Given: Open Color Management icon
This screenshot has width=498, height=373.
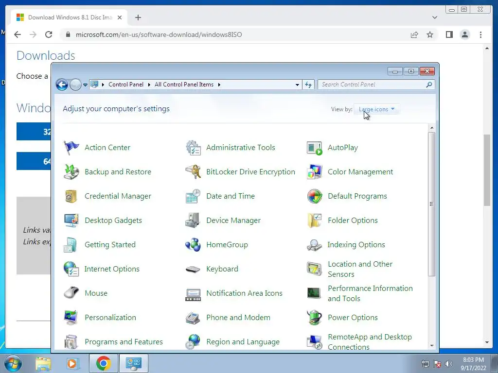Looking at the screenshot, I should click(x=315, y=172).
